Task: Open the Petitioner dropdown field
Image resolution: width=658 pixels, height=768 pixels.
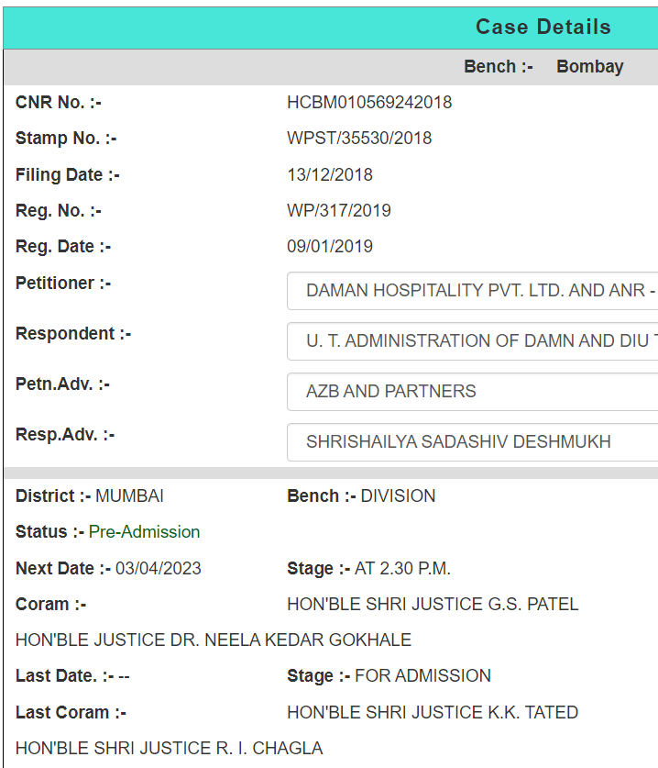Action: pyautogui.click(x=473, y=291)
